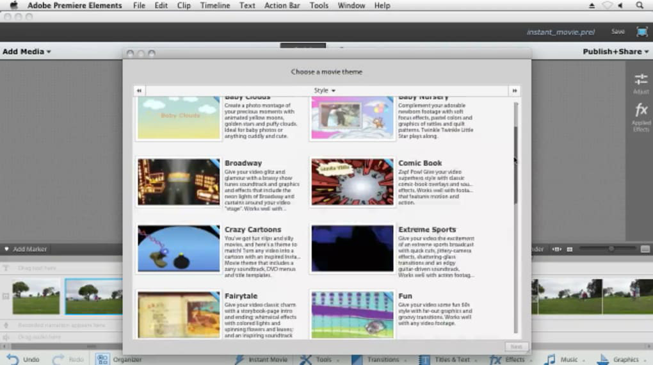Image resolution: width=653 pixels, height=365 pixels.
Task: Select the Baby Nursery theme thumbnail
Action: tap(352, 118)
